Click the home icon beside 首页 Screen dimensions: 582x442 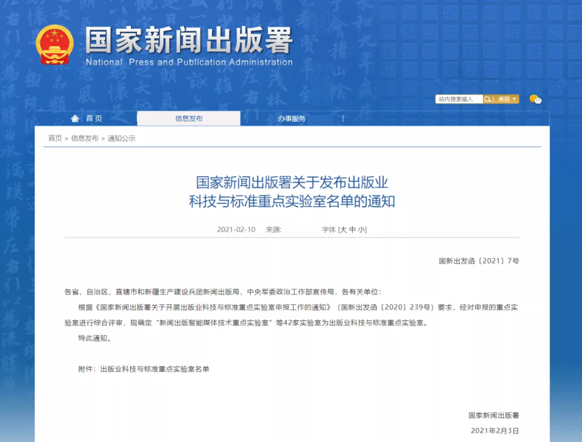pos(75,118)
